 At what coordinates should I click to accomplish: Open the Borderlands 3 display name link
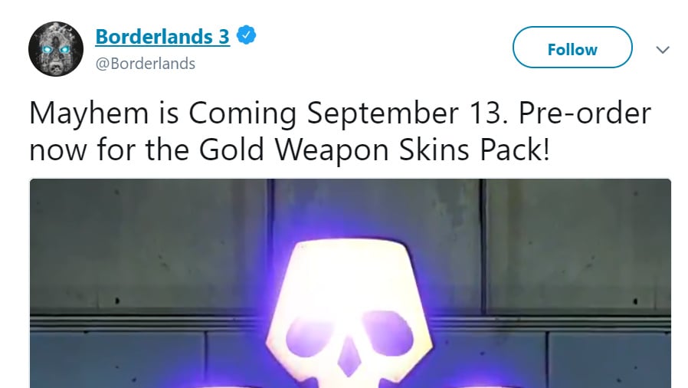[162, 36]
